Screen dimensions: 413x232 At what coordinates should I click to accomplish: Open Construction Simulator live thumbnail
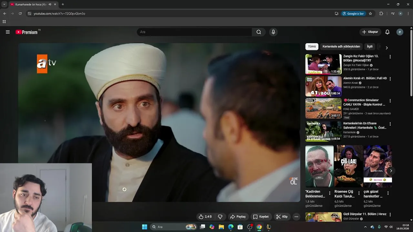click(x=323, y=108)
